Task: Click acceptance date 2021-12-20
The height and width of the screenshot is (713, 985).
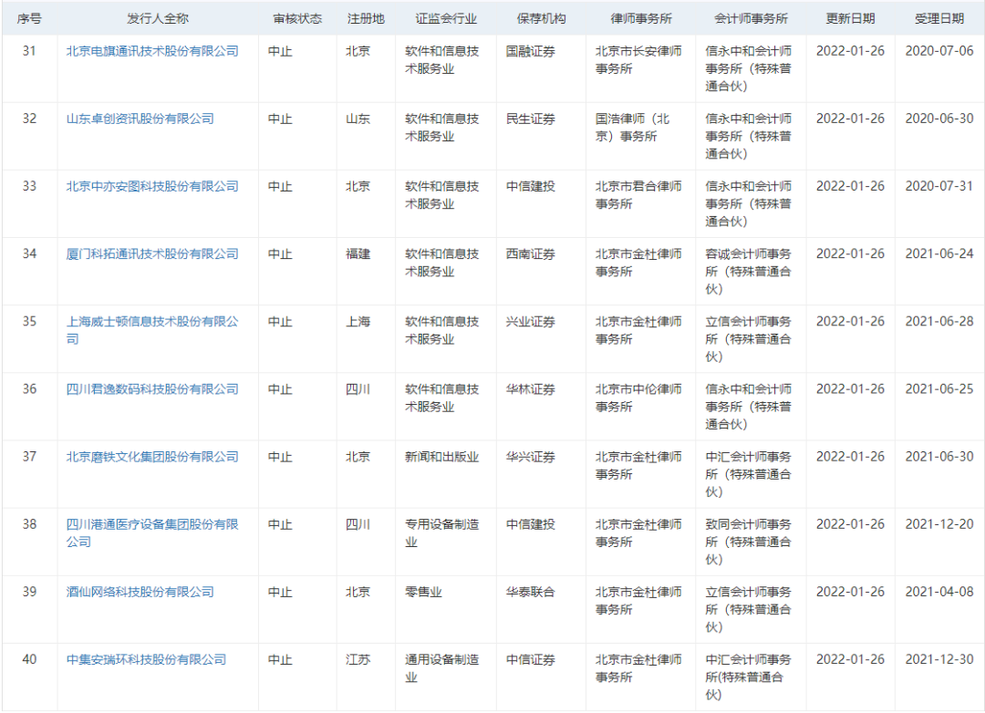Action: click(939, 524)
